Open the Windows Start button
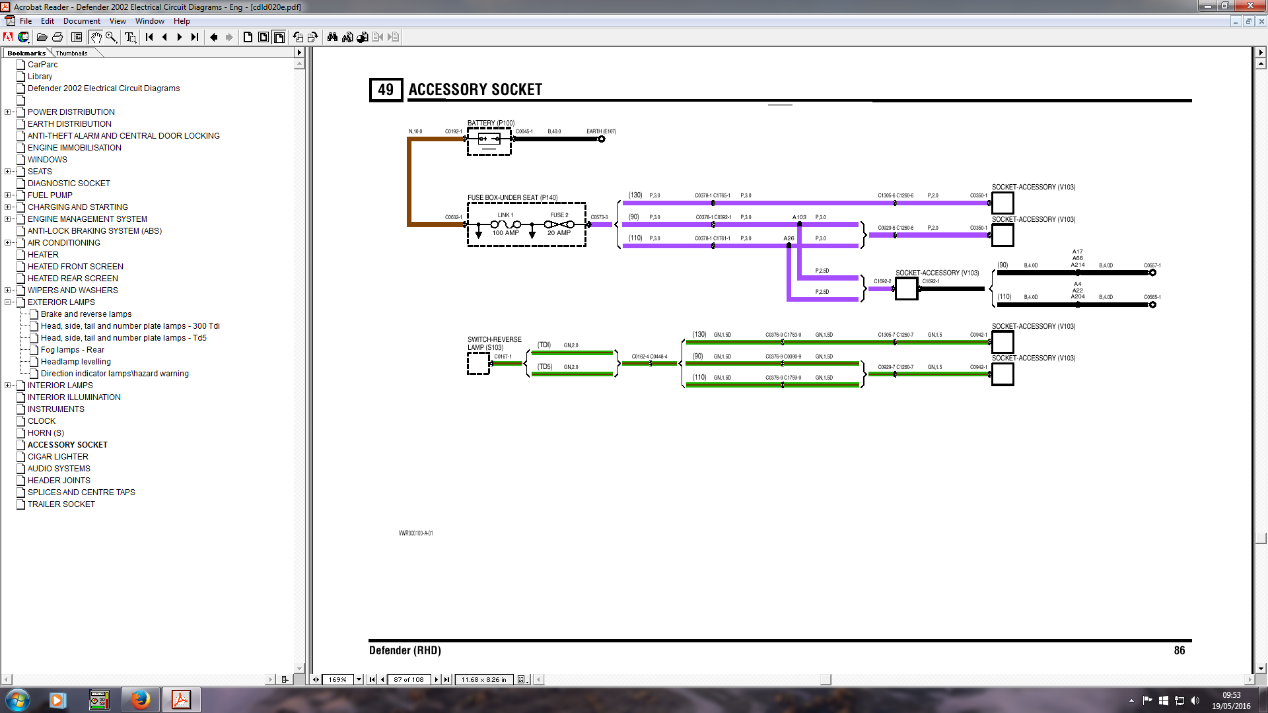 pos(18,700)
